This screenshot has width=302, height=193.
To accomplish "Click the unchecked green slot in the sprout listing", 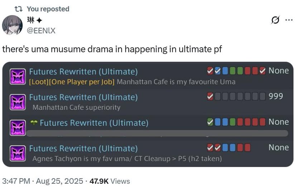I will coord(233,122).
